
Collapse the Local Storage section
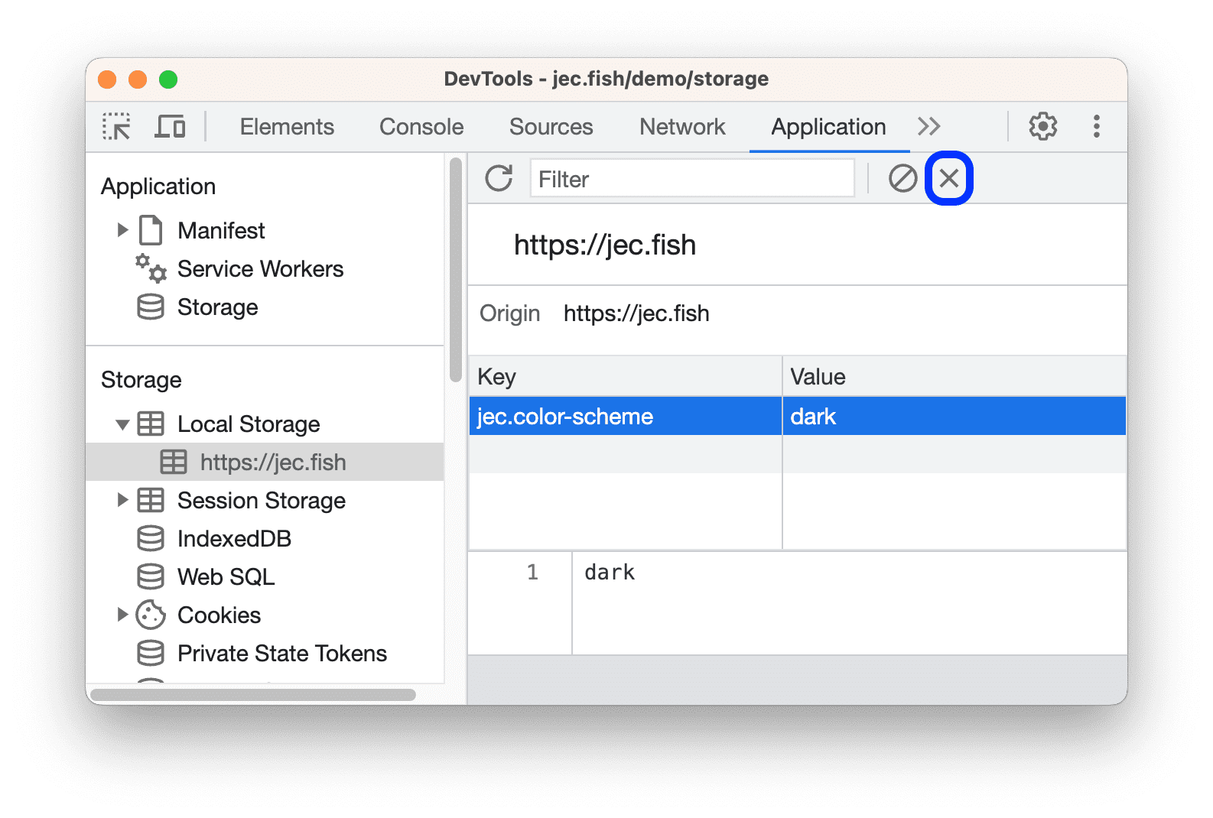122,424
